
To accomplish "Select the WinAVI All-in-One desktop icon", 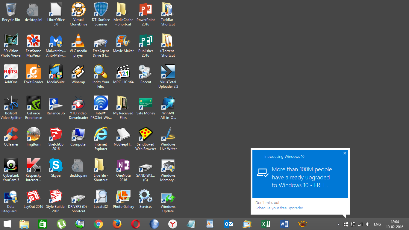I will (168, 103).
